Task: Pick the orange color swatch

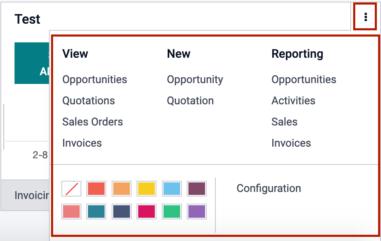Action: [121, 189]
